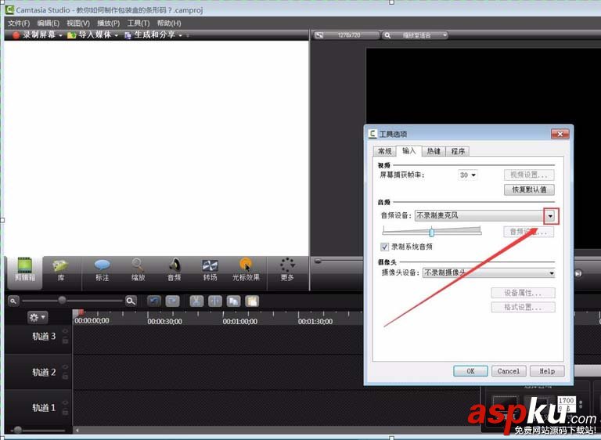Click the timeline horizontal scrollbar left arrow

point(77,431)
